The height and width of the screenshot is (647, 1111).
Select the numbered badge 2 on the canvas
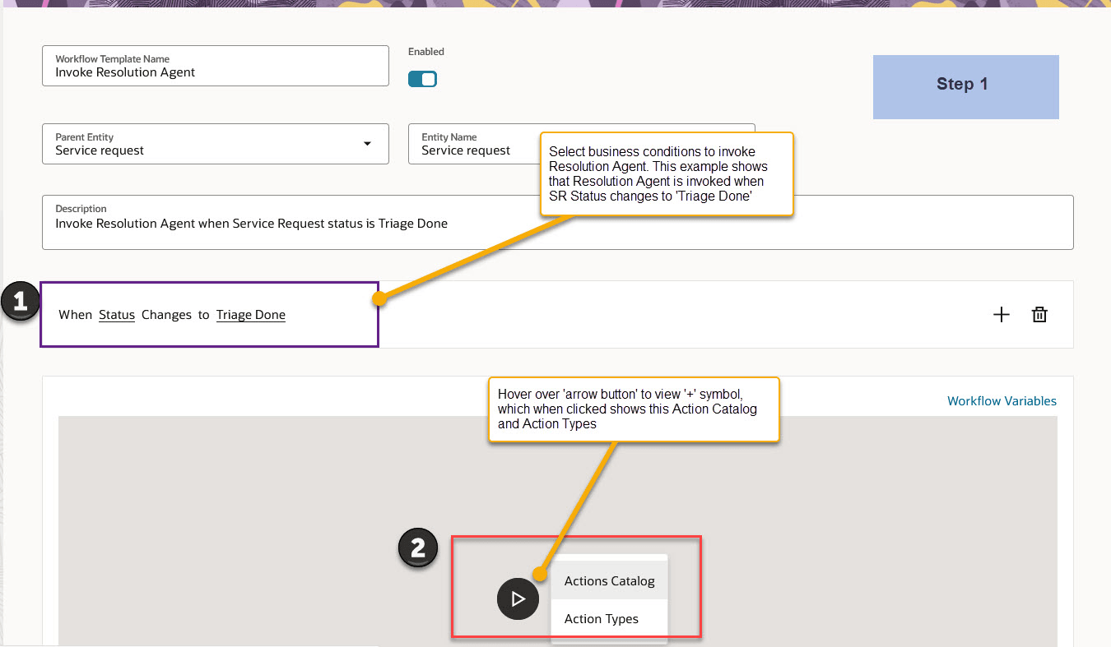417,548
